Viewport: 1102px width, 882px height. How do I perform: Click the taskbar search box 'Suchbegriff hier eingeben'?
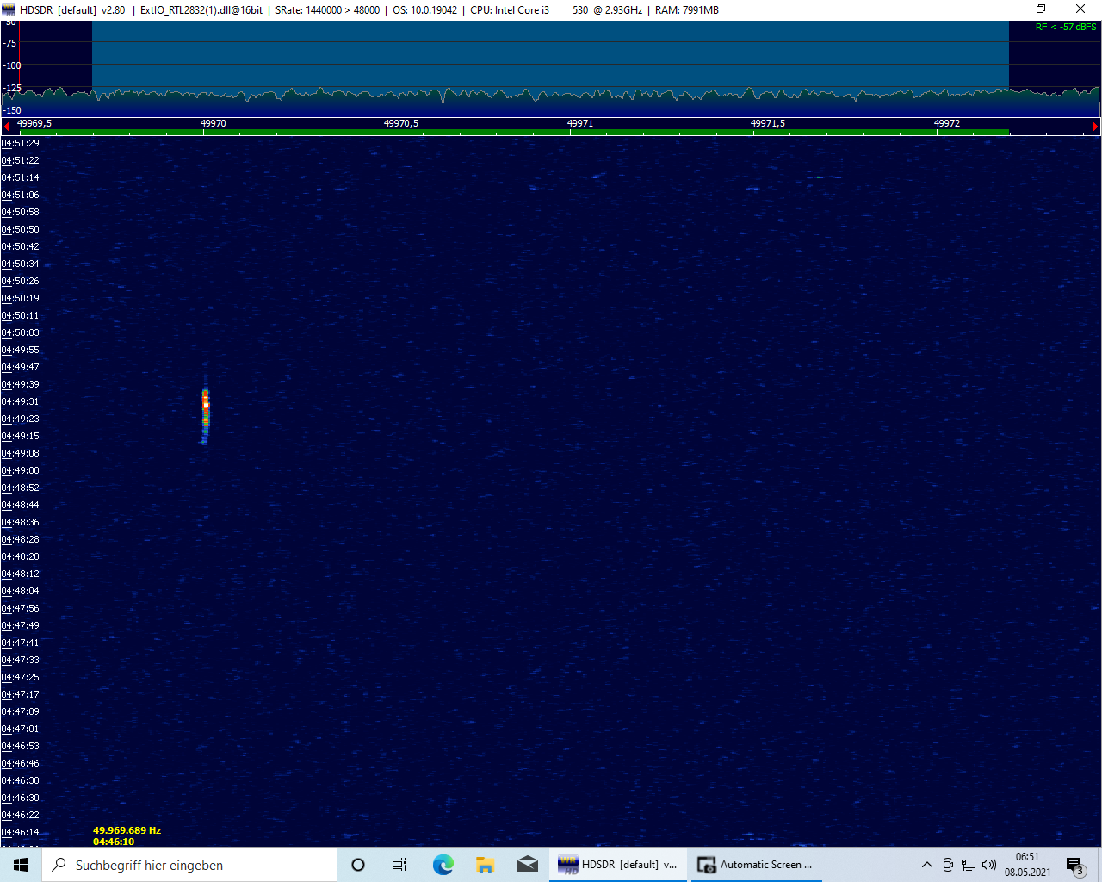point(189,865)
